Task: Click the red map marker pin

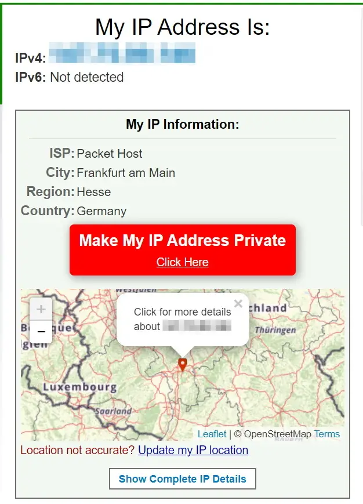Action: pos(182,364)
